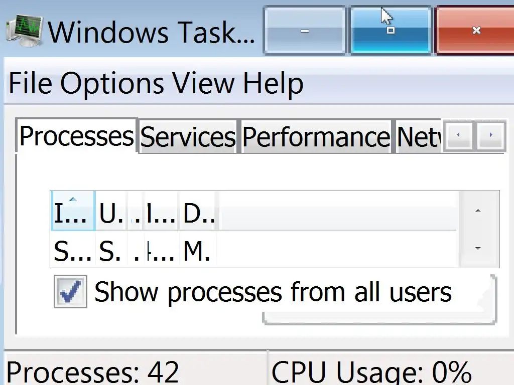The height and width of the screenshot is (385, 514).
Task: Sort by the 'U.' column header
Action: 110,211
